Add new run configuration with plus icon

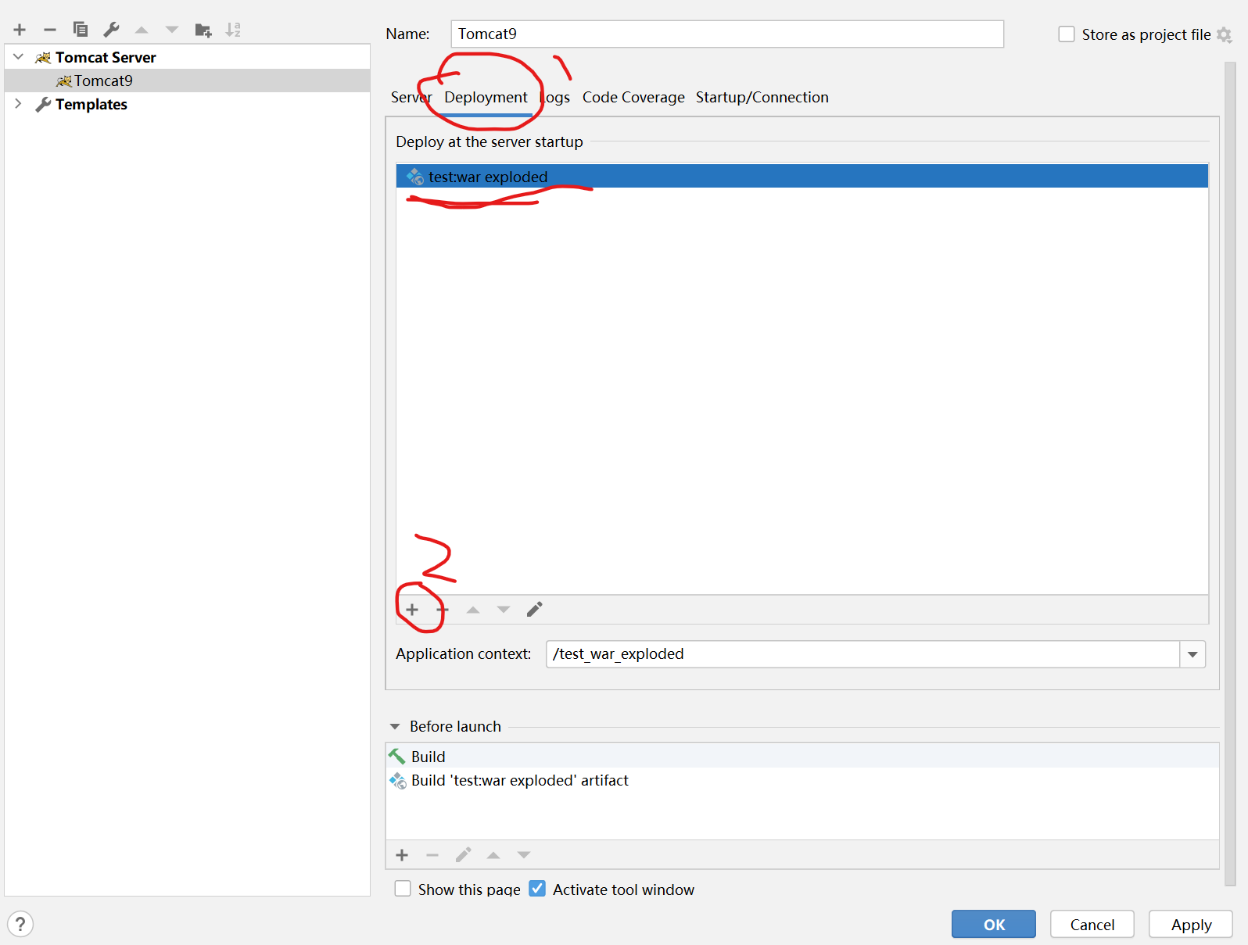coord(20,30)
